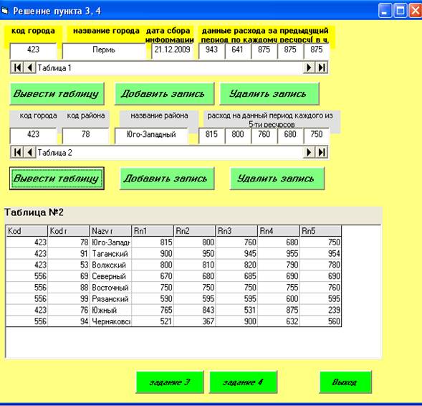422x406 pixels.
Task: Go to next record in Таблица 1
Action: pyautogui.click(x=309, y=67)
